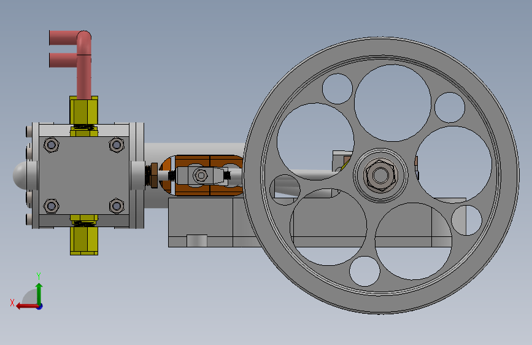The width and height of the screenshot is (532, 345).
Task: Click the green Y axis arrow of triad
Action: click(x=39, y=293)
